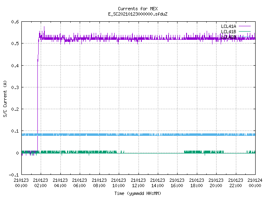Click the green LCL41B legend line sample
The height and width of the screenshot is (197, 263).
(245, 32)
